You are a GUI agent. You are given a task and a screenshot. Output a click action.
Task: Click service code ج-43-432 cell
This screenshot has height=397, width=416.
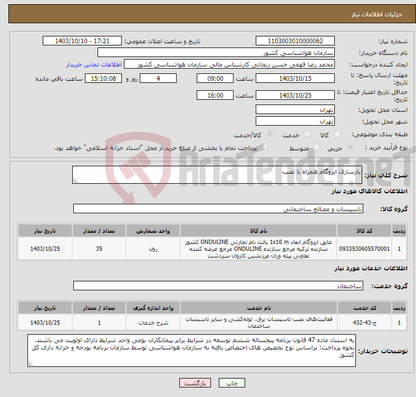365,323
